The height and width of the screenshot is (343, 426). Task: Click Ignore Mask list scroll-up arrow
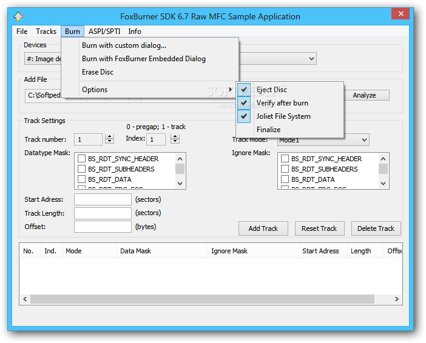pos(384,159)
